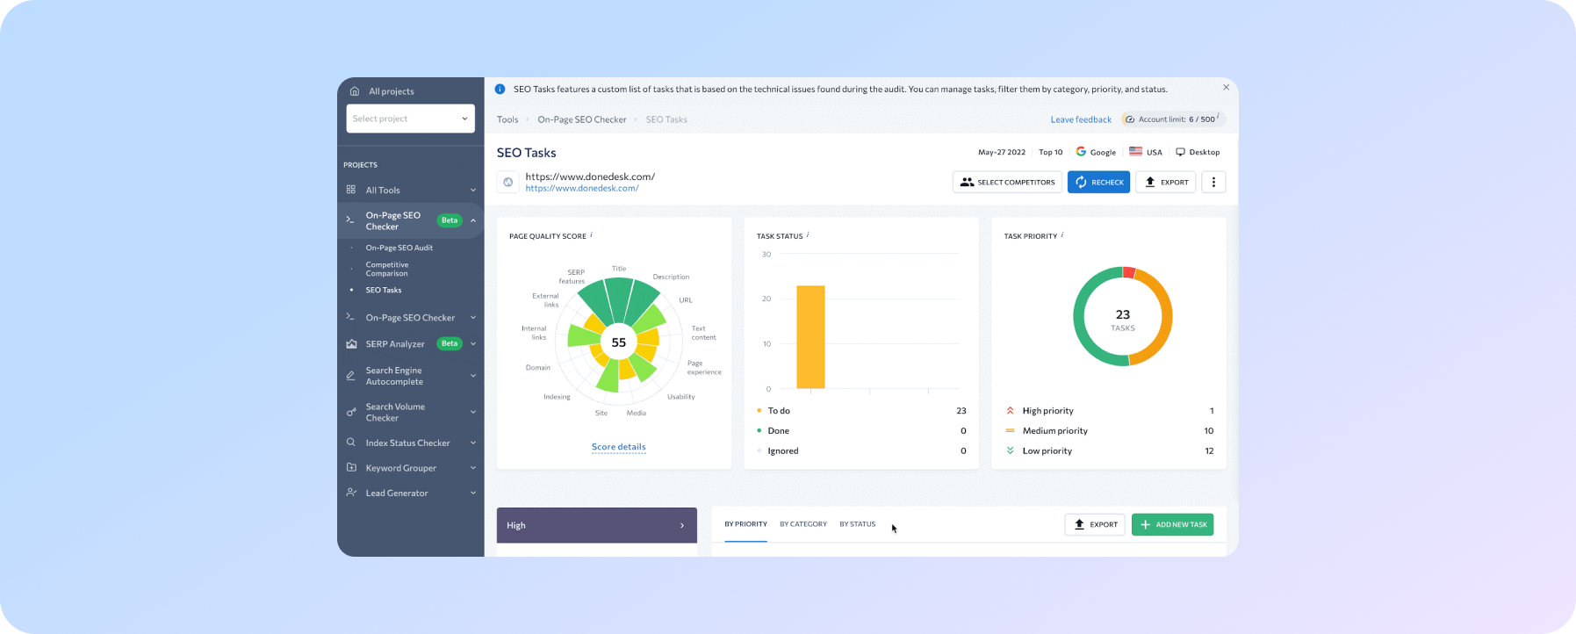Click the three-dot more options icon
This screenshot has height=634, width=1576.
(1213, 182)
